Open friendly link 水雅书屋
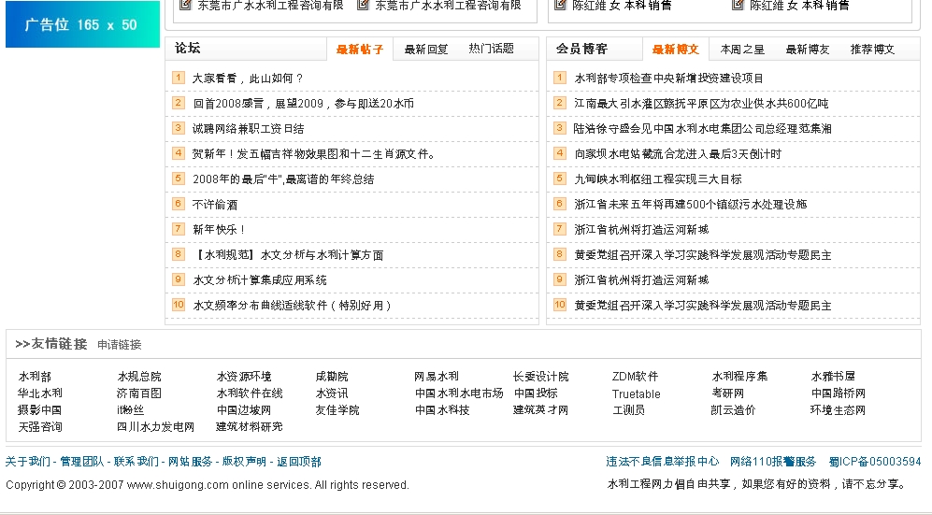Viewport: 932px width, 515px height. (833, 377)
